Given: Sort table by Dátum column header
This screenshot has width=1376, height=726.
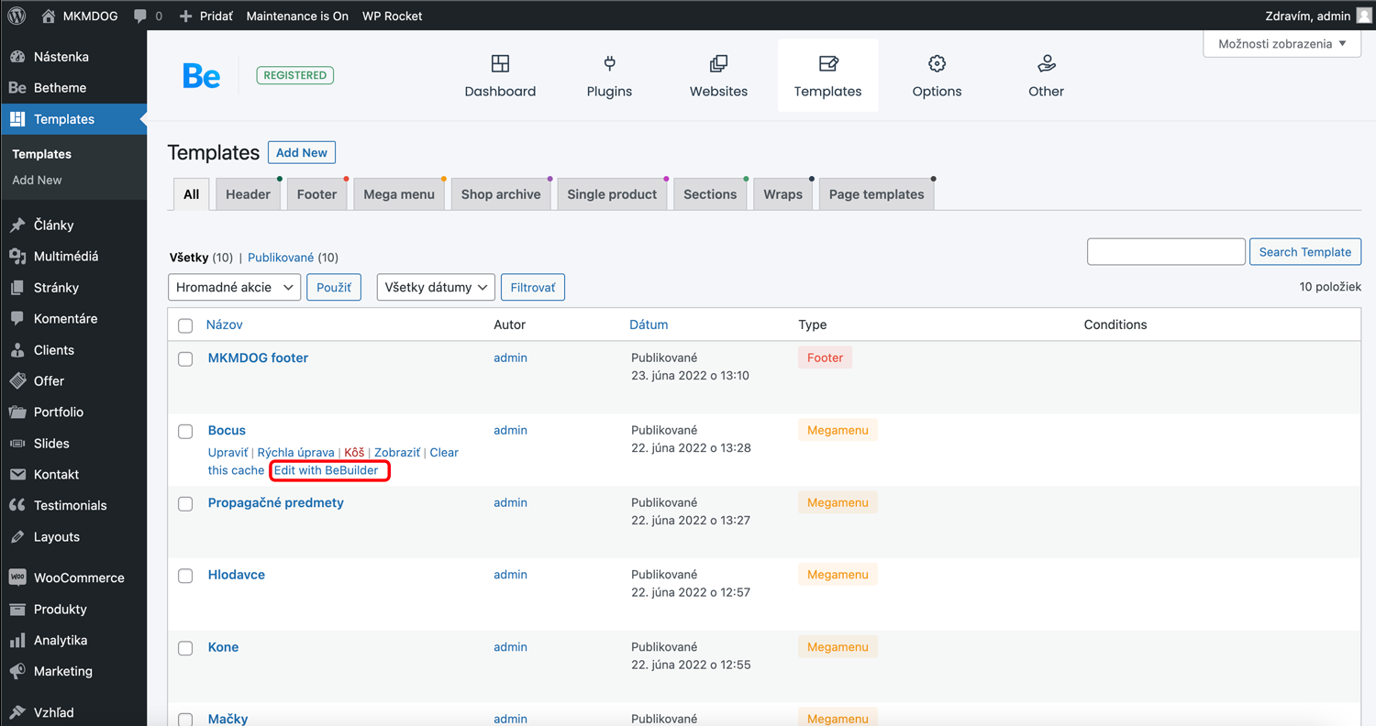Looking at the screenshot, I should coord(649,324).
